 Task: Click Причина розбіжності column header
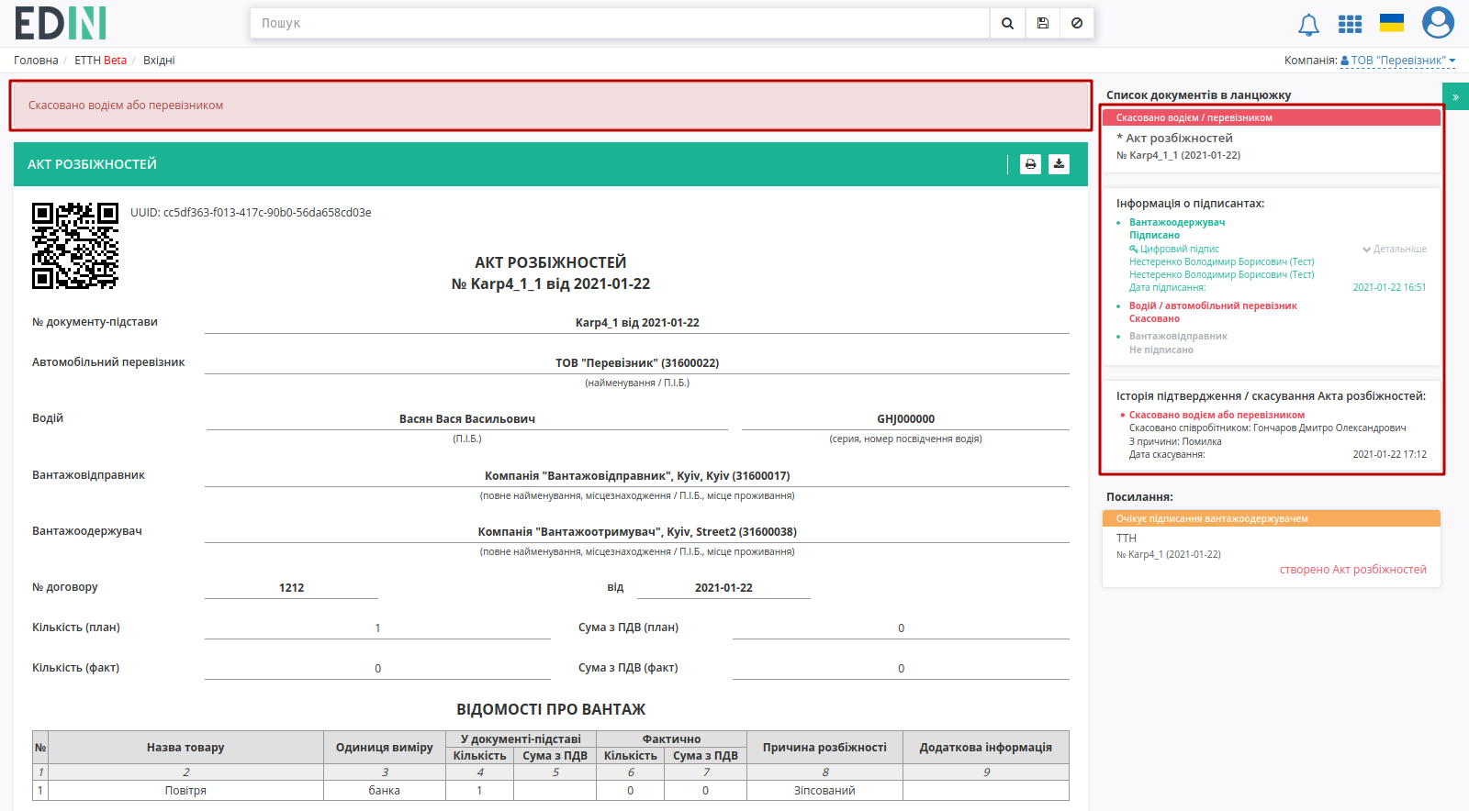[x=824, y=748]
